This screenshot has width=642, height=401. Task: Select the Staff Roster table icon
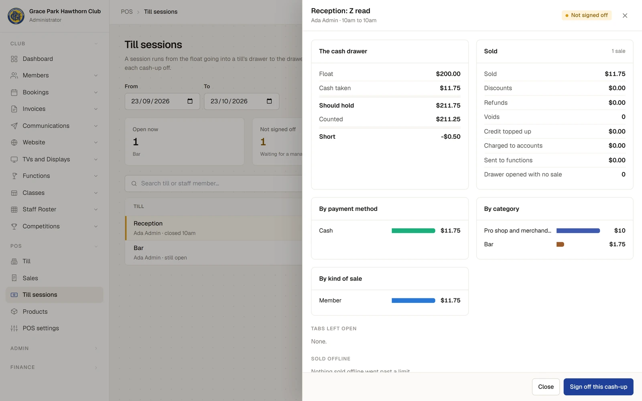[14, 209]
